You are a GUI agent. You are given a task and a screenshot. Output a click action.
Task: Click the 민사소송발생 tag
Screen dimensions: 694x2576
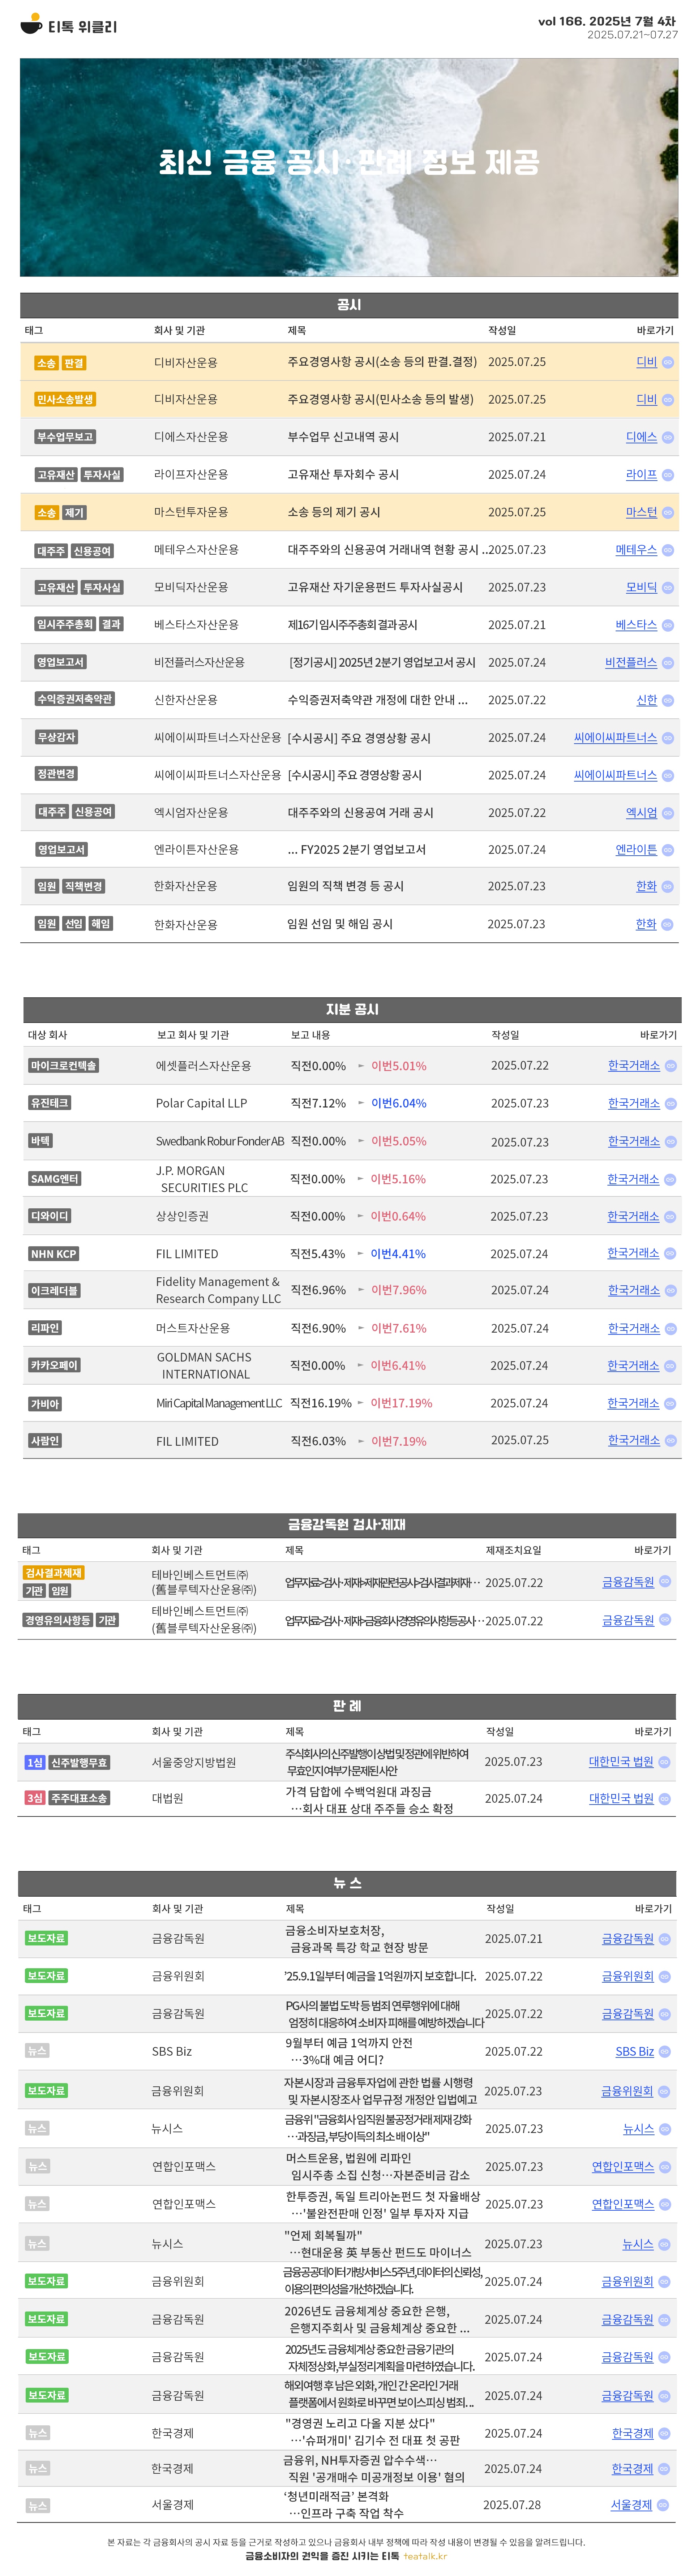coord(65,399)
